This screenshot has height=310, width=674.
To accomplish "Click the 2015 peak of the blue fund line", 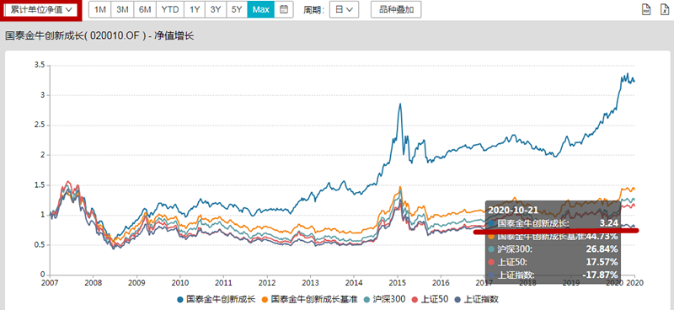I will [399, 104].
